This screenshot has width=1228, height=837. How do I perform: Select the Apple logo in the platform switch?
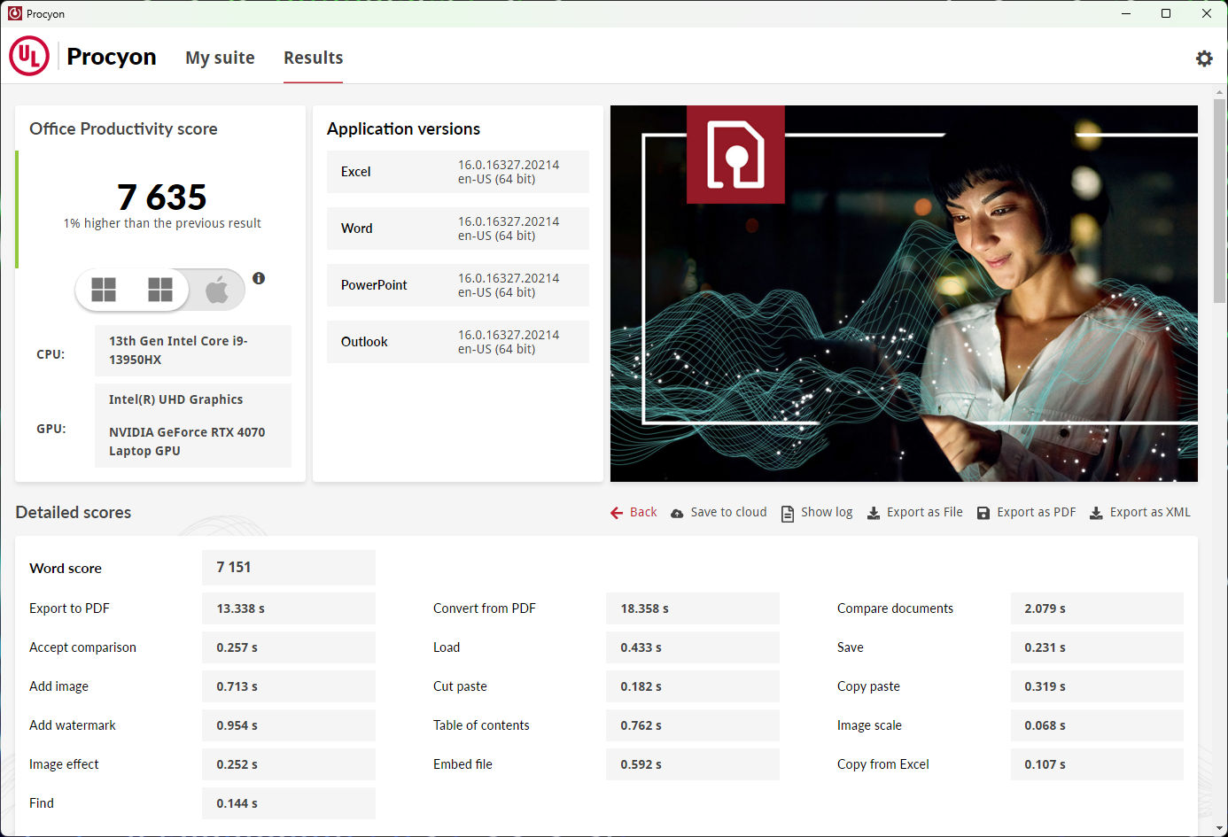(217, 290)
